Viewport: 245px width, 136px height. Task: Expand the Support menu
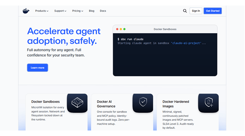60,11
